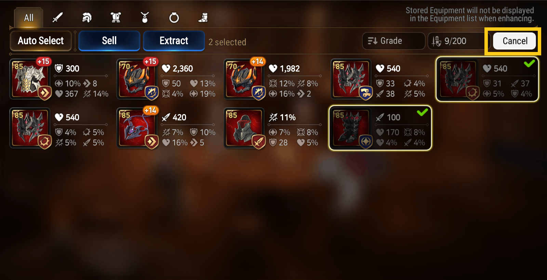Image resolution: width=547 pixels, height=280 pixels.
Task: Open the Grade sort dropdown
Action: click(393, 41)
